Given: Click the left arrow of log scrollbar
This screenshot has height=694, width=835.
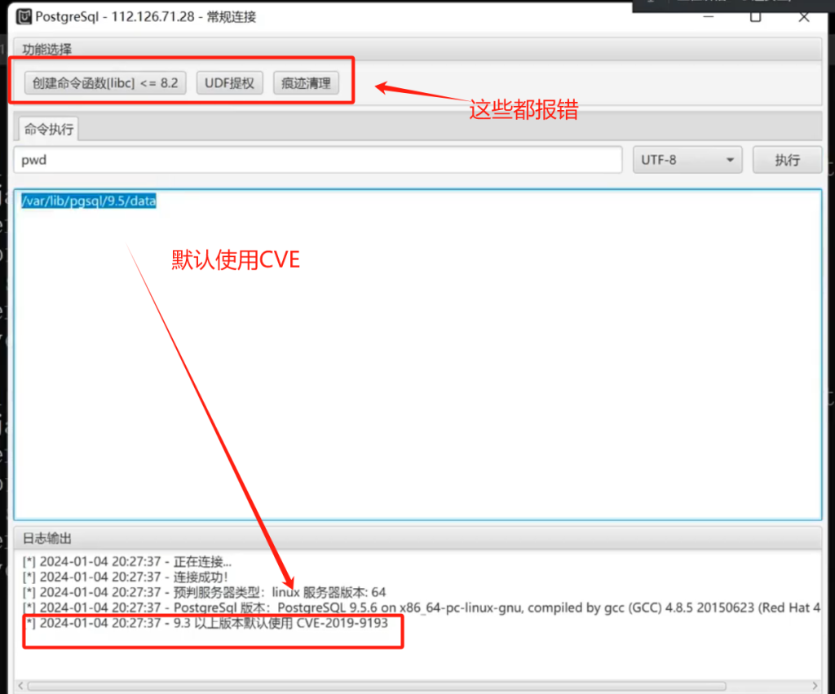Looking at the screenshot, I should pyautogui.click(x=20, y=686).
